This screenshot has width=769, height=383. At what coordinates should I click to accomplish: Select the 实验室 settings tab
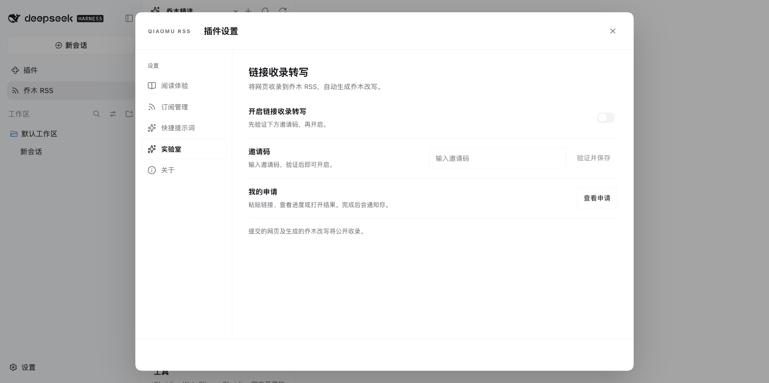(x=184, y=149)
